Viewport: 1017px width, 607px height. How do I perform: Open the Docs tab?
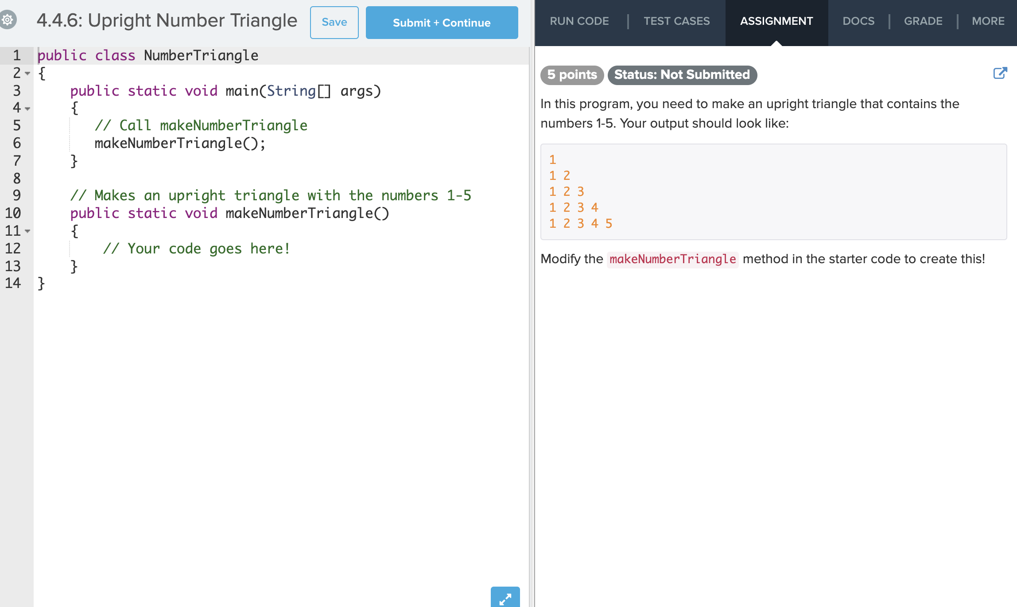point(858,21)
